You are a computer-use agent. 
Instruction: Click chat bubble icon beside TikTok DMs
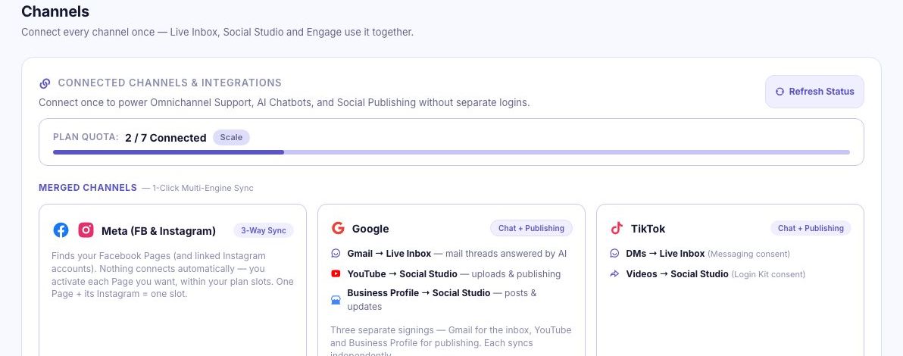point(614,254)
